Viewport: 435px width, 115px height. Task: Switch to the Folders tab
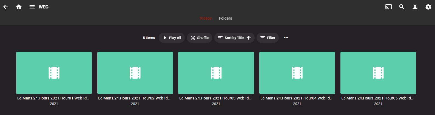[x=225, y=18]
